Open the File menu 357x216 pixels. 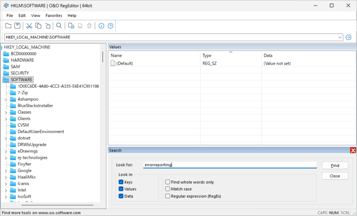(10, 16)
